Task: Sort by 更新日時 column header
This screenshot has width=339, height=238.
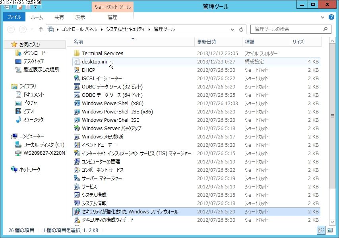Action: click(218, 42)
